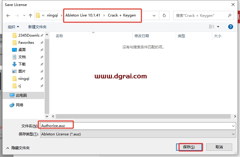
Task: Open view options dropdown arrow
Action: (218, 27)
